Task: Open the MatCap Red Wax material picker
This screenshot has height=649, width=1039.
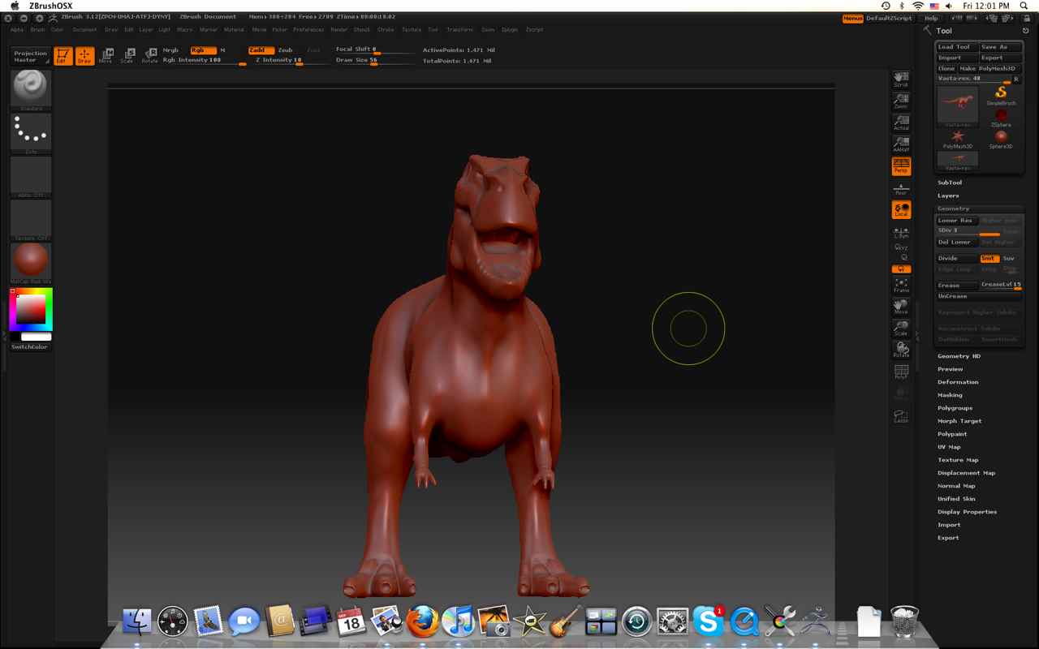Action: point(31,263)
